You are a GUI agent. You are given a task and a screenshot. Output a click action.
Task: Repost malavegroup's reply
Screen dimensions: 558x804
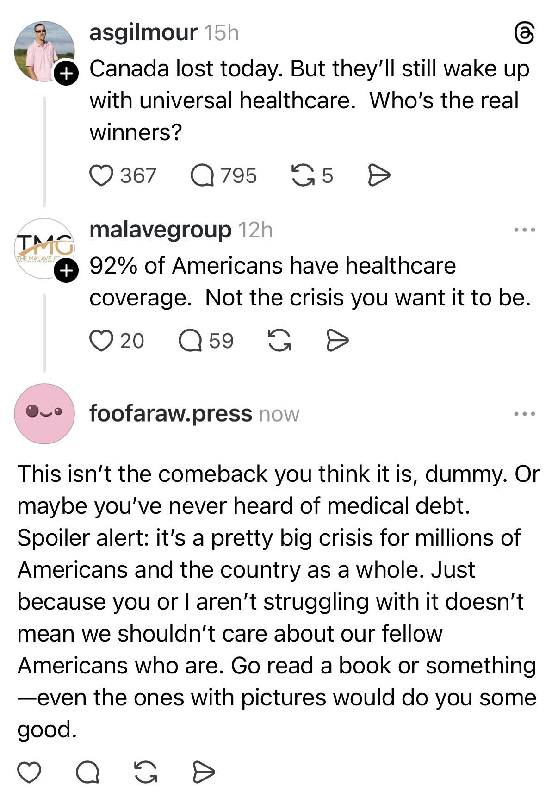[279, 341]
